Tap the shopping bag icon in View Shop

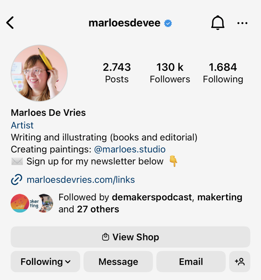105,237
